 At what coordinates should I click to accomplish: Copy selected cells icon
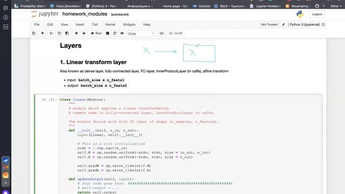59,33
